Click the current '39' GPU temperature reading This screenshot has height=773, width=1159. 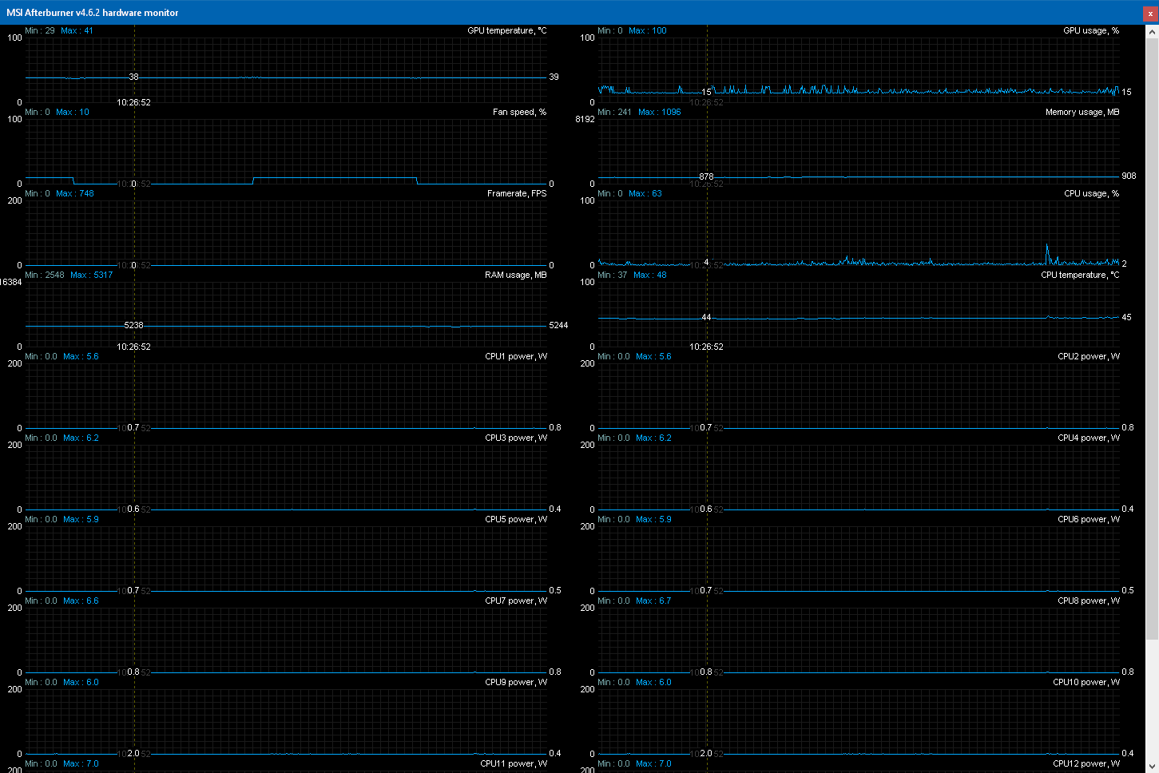tap(554, 77)
